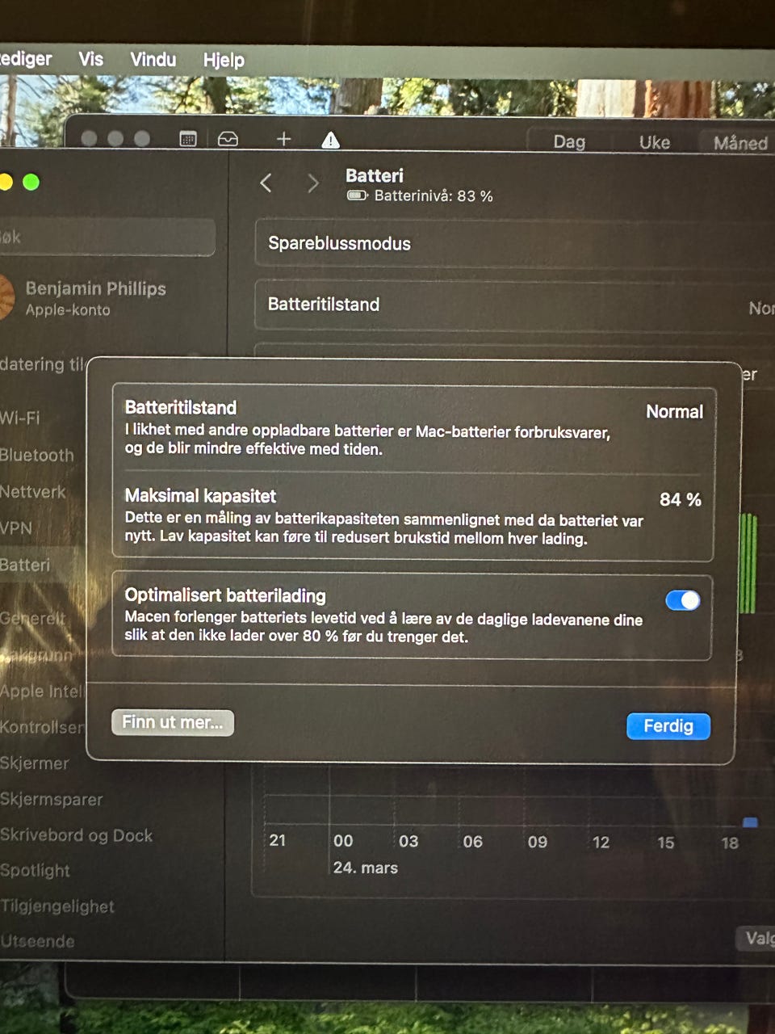Screen dimensions: 775x1034
Task: Open the calendars list icon in Calendar window
Action: click(188, 139)
